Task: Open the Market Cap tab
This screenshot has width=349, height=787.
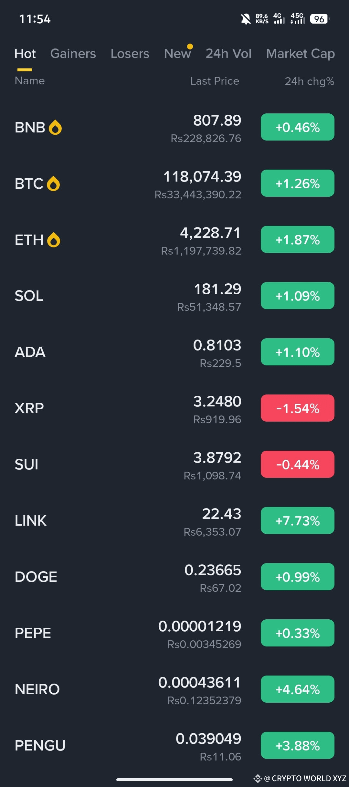Action: click(x=300, y=54)
